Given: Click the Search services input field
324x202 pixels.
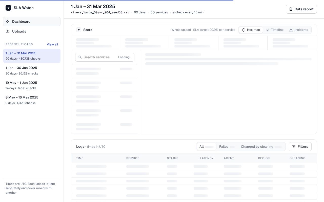Looking at the screenshot, I should click(105, 57).
